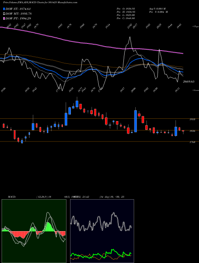Click the 'MACD:' indicator heading
199x263 pixels.
click(x=12, y=197)
